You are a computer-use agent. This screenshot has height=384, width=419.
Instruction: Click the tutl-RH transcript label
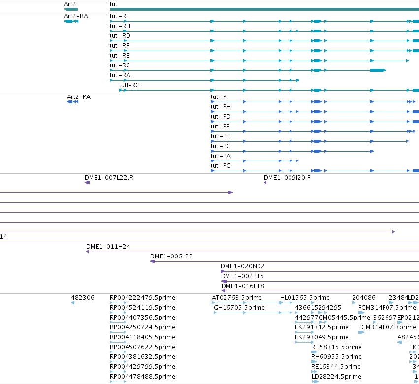pyautogui.click(x=120, y=26)
